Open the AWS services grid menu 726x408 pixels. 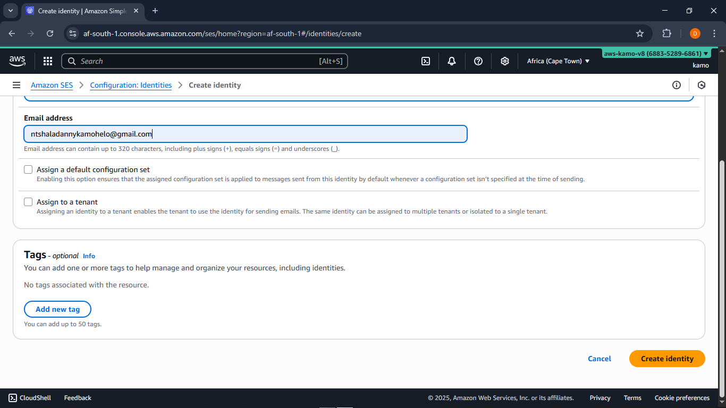pyautogui.click(x=48, y=61)
